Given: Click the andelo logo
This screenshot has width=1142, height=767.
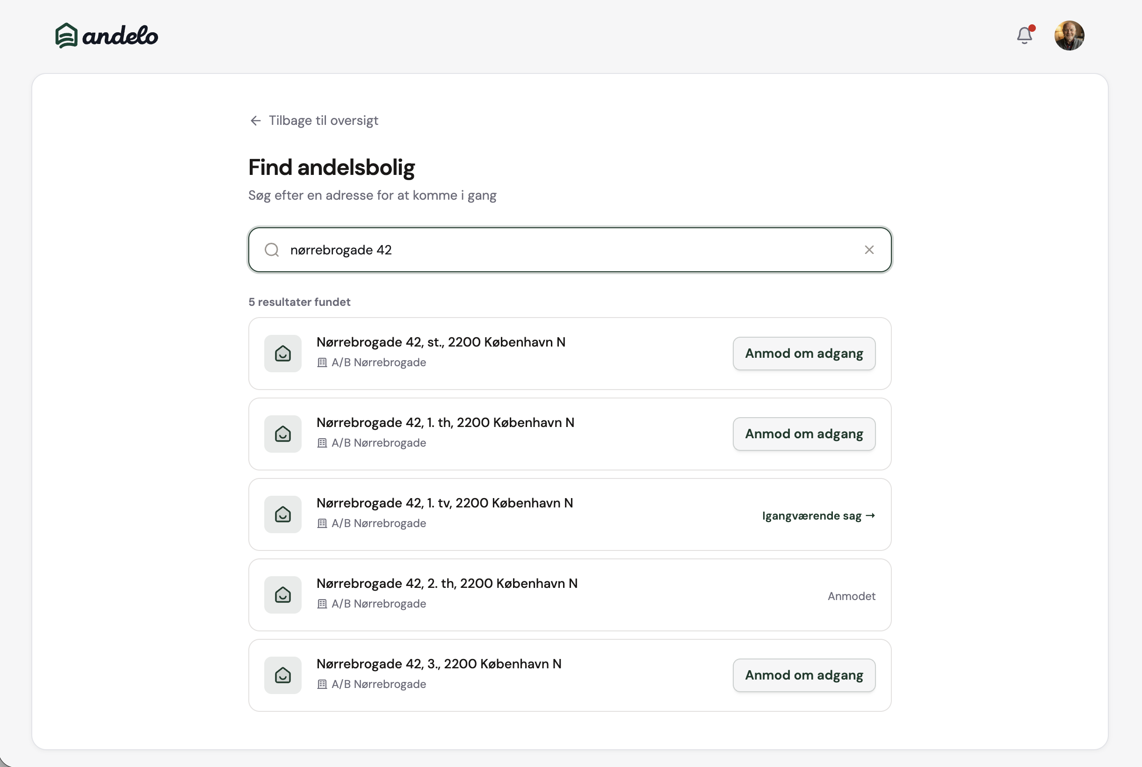Looking at the screenshot, I should pyautogui.click(x=107, y=36).
